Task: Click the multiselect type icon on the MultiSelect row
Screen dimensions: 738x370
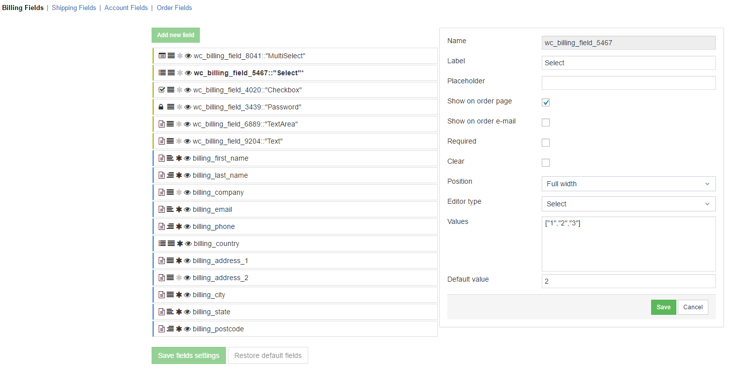Action: [162, 56]
